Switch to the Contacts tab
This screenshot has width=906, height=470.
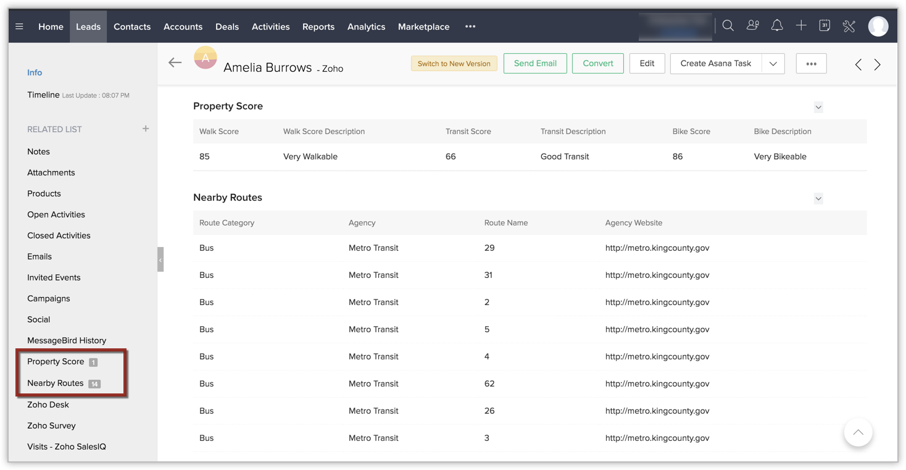point(132,27)
